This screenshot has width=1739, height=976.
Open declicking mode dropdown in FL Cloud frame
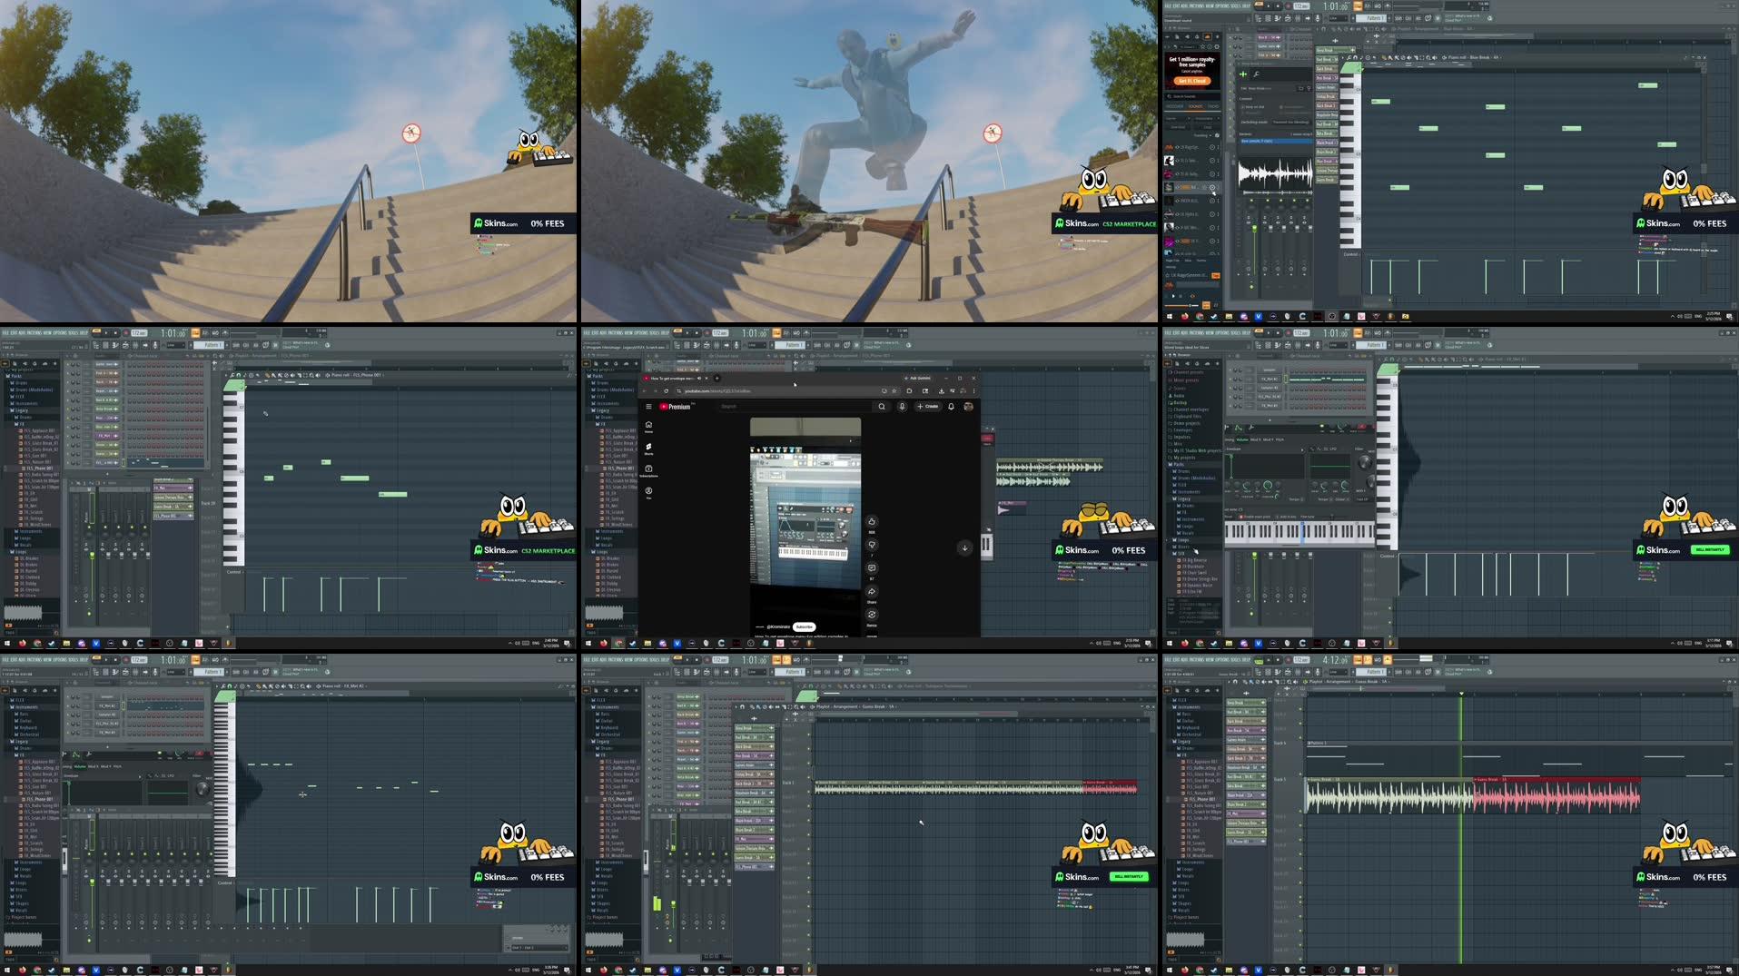tap(1290, 122)
